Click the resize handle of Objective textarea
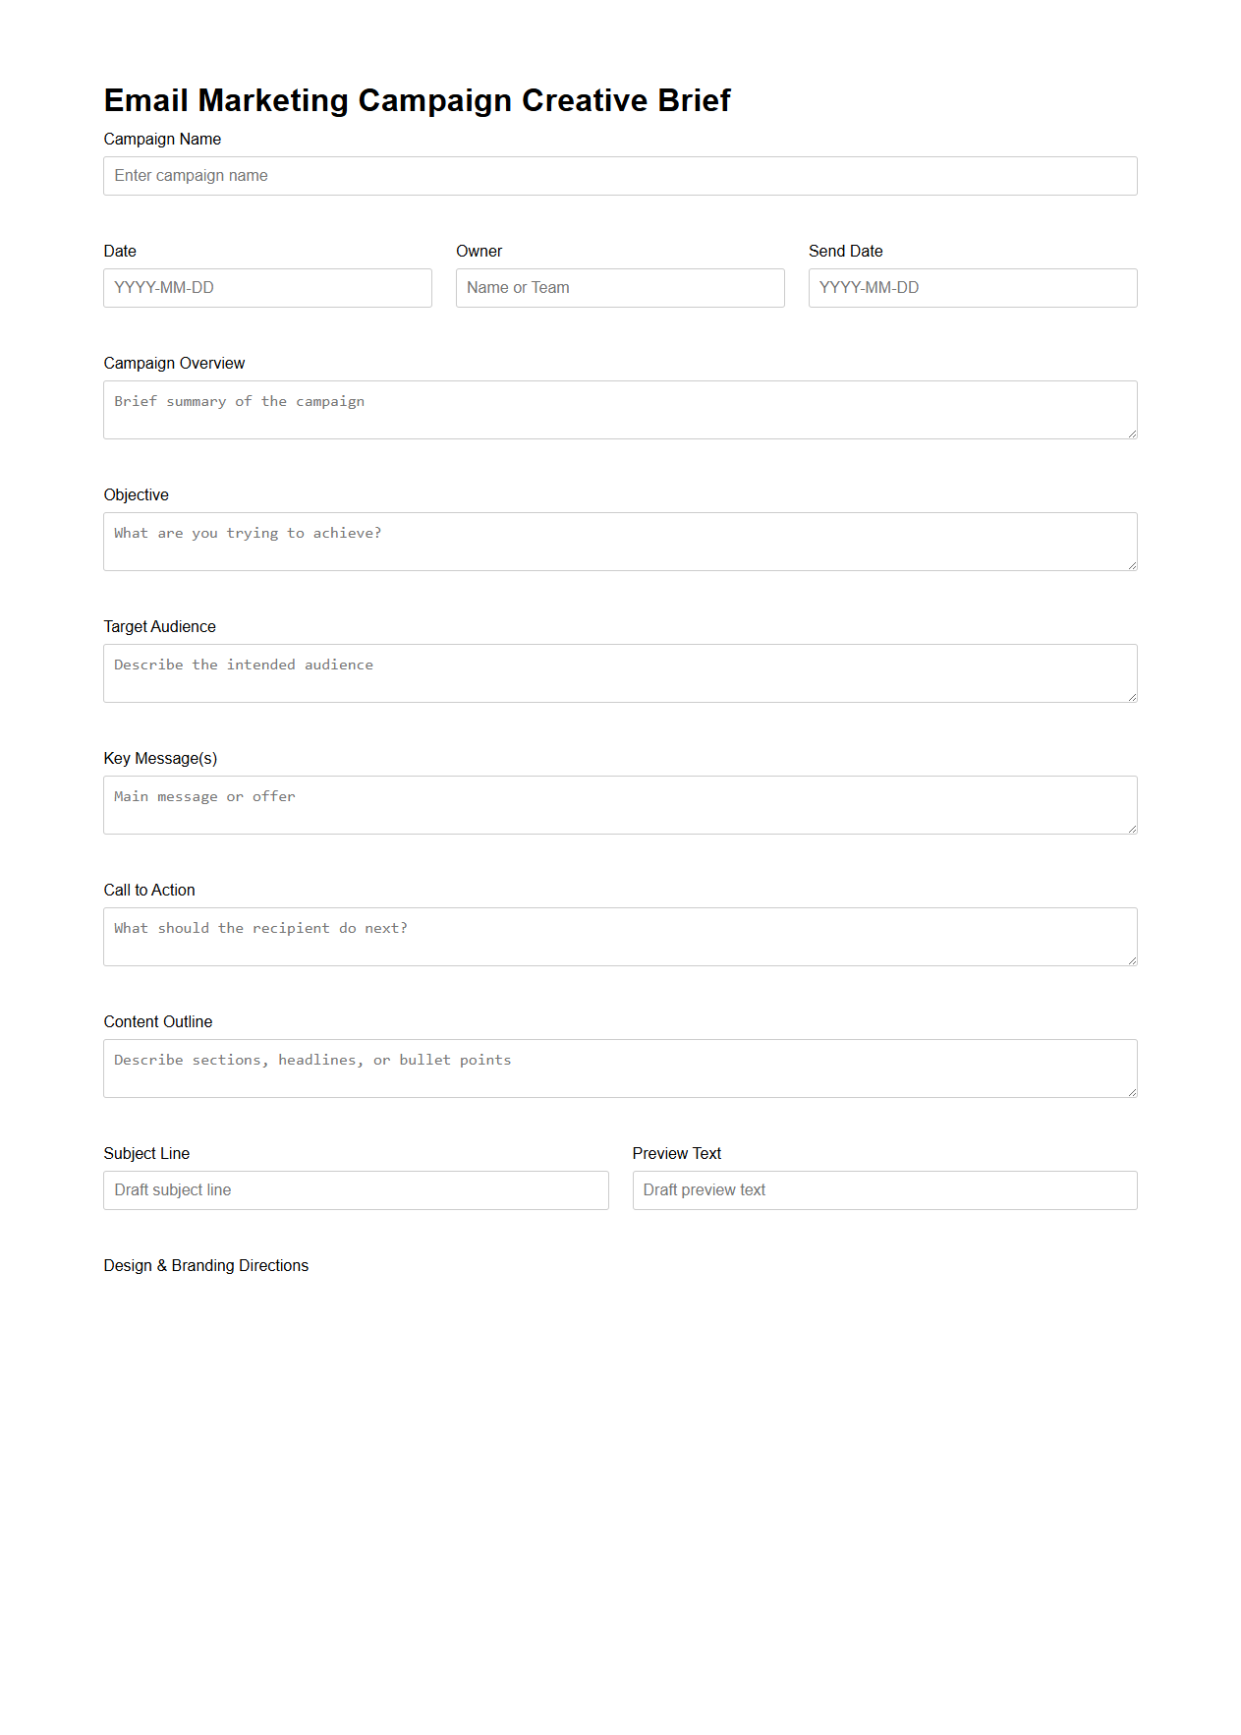The width and height of the screenshot is (1241, 1735). pyautogui.click(x=1132, y=567)
